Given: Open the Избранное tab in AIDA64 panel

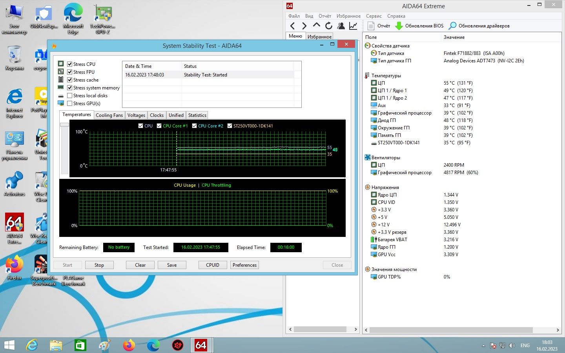Looking at the screenshot, I should pyautogui.click(x=319, y=36).
